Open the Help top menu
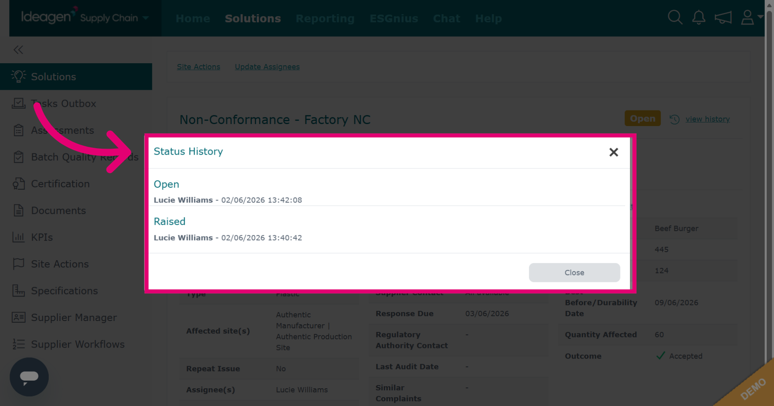Screen dimensions: 774x406 pos(488,19)
